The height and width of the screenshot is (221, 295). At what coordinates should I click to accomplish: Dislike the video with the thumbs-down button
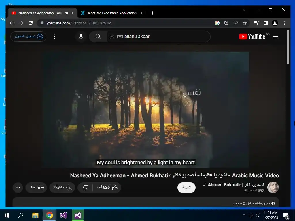click(86, 187)
